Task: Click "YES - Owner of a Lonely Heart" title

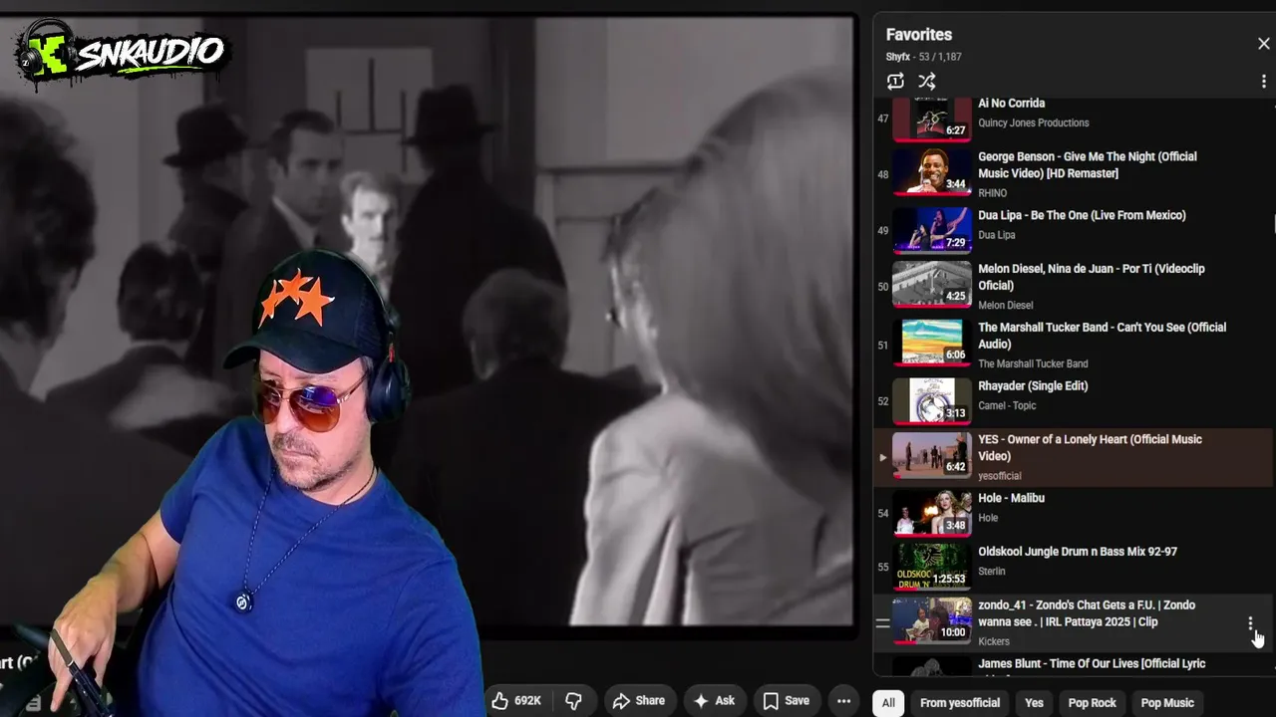Action: pos(1090,448)
